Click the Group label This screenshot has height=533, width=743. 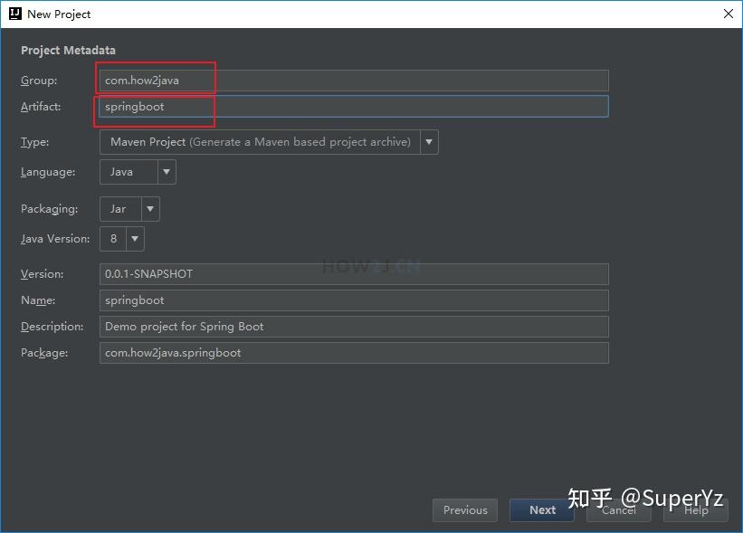[x=39, y=81]
